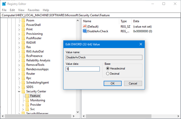Click the Security Center folder icon
The width and height of the screenshot is (181, 119).
pyautogui.click(x=23, y=92)
